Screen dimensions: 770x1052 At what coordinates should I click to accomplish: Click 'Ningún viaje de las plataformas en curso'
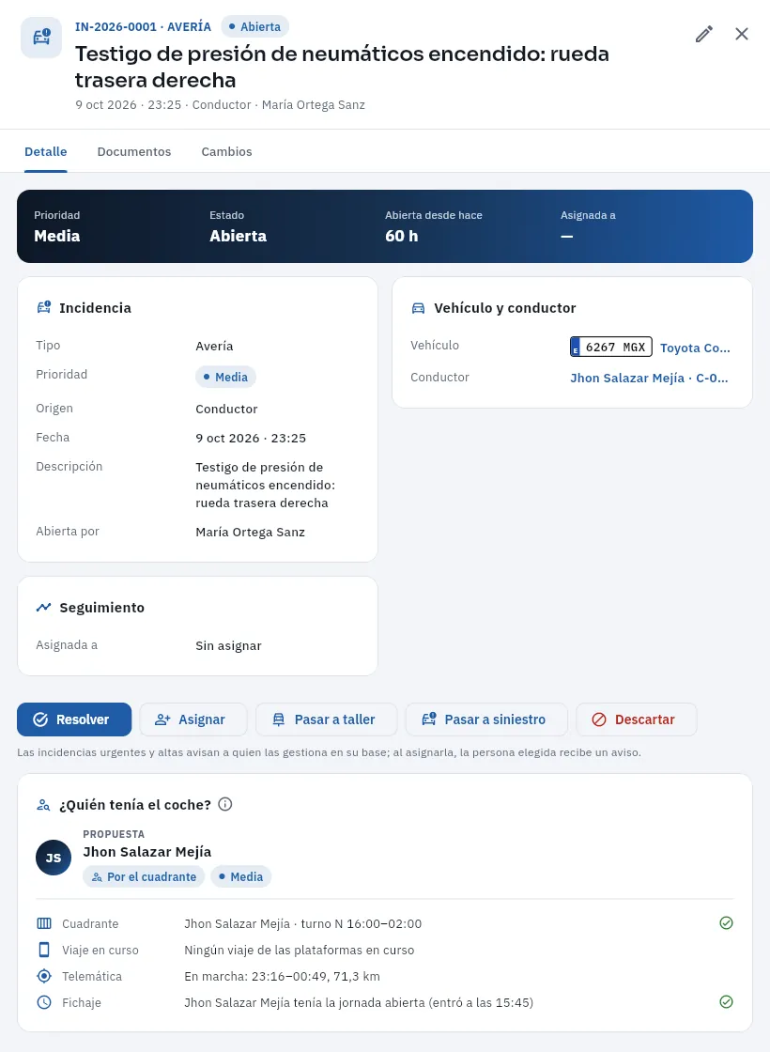[x=300, y=950]
